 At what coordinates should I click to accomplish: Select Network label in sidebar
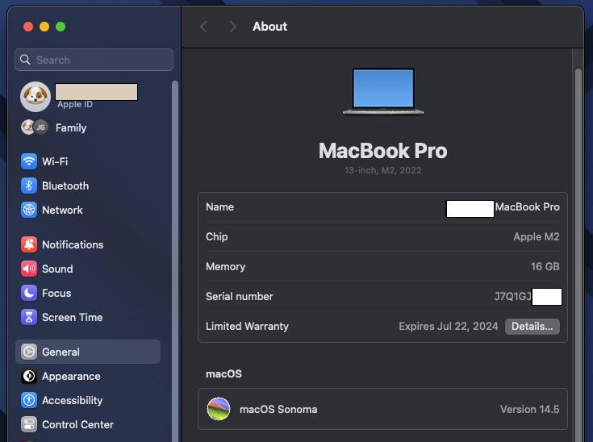click(62, 210)
